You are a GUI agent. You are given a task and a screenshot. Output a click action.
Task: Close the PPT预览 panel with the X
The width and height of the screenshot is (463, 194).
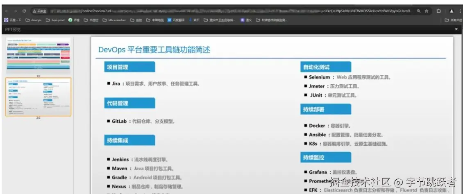[456, 29]
